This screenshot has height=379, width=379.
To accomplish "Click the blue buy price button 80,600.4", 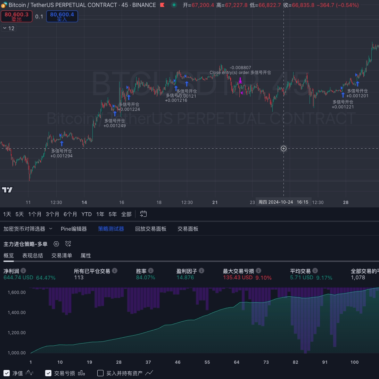I will [x=62, y=16].
